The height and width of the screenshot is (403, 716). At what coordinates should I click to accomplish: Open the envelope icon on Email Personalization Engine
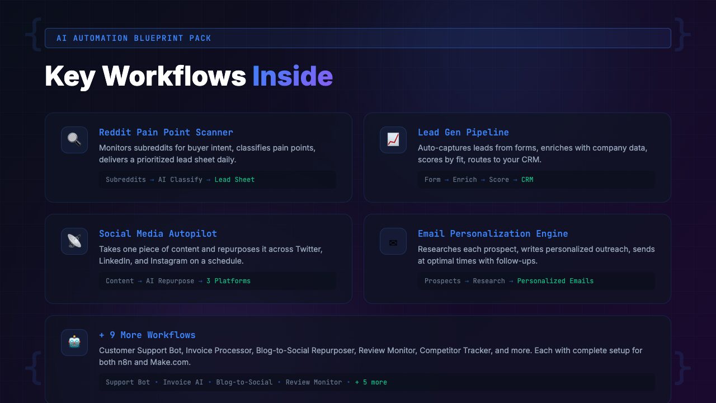[393, 241]
